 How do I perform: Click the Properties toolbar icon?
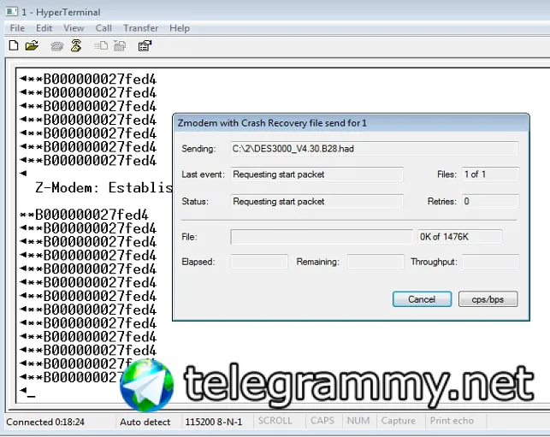pyautogui.click(x=145, y=45)
